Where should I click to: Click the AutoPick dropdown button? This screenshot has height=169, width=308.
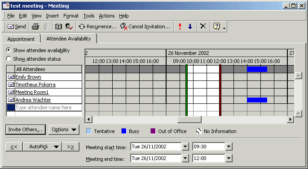[x=42, y=147]
